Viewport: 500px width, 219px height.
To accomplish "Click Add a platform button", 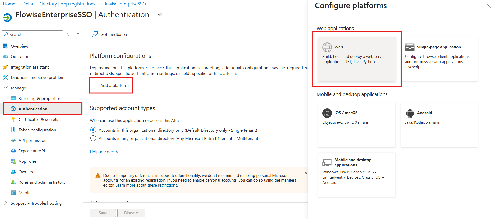I will click(x=111, y=86).
